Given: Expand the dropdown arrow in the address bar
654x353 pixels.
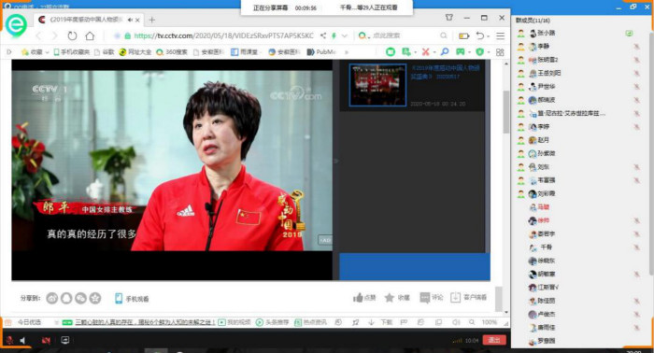Looking at the screenshot, I should tap(345, 35).
